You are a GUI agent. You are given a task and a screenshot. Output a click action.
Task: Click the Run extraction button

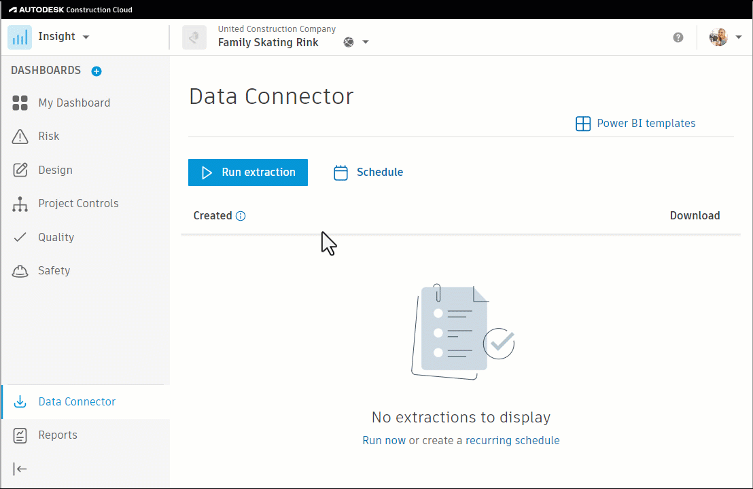247,172
